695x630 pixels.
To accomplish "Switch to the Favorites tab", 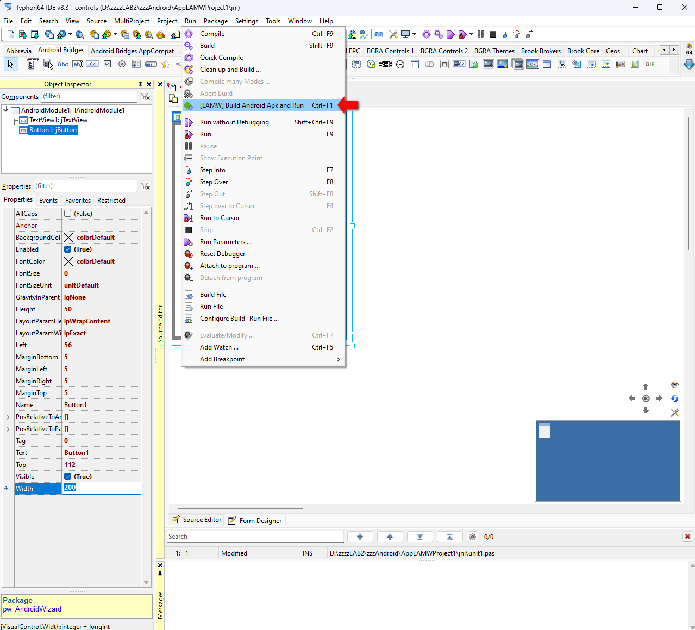I will [x=78, y=201].
